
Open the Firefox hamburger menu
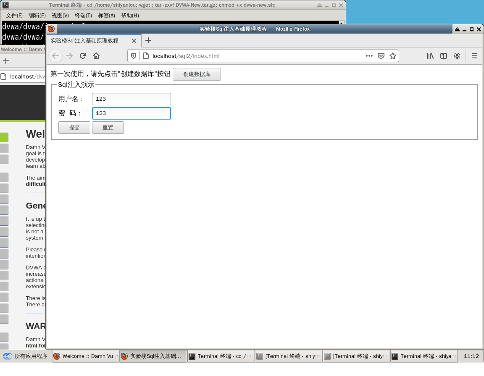tap(474, 56)
